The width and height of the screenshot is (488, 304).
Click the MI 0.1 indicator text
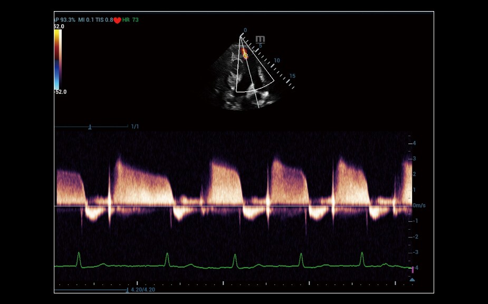pos(87,20)
